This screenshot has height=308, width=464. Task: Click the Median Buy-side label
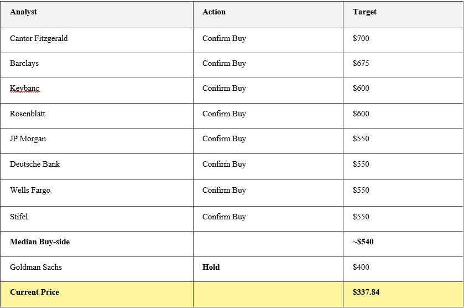point(40,242)
